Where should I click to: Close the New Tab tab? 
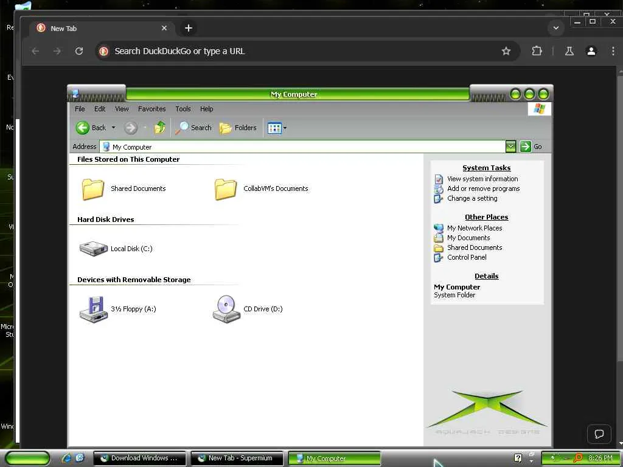click(x=164, y=28)
